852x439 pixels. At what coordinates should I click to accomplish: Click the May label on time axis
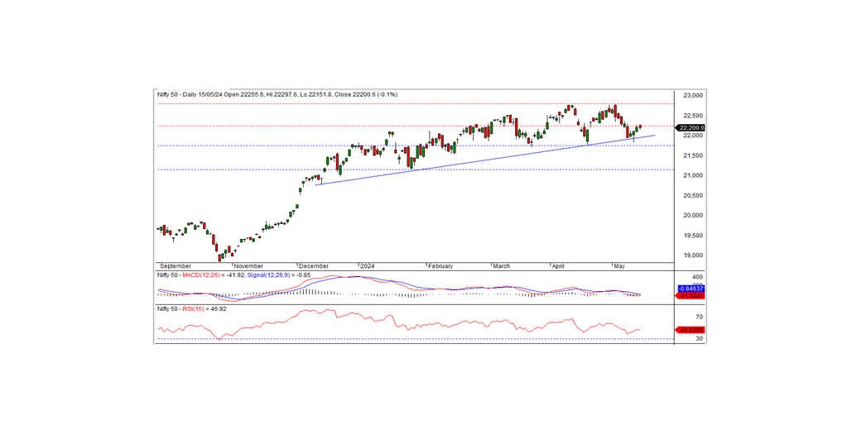pos(619,266)
